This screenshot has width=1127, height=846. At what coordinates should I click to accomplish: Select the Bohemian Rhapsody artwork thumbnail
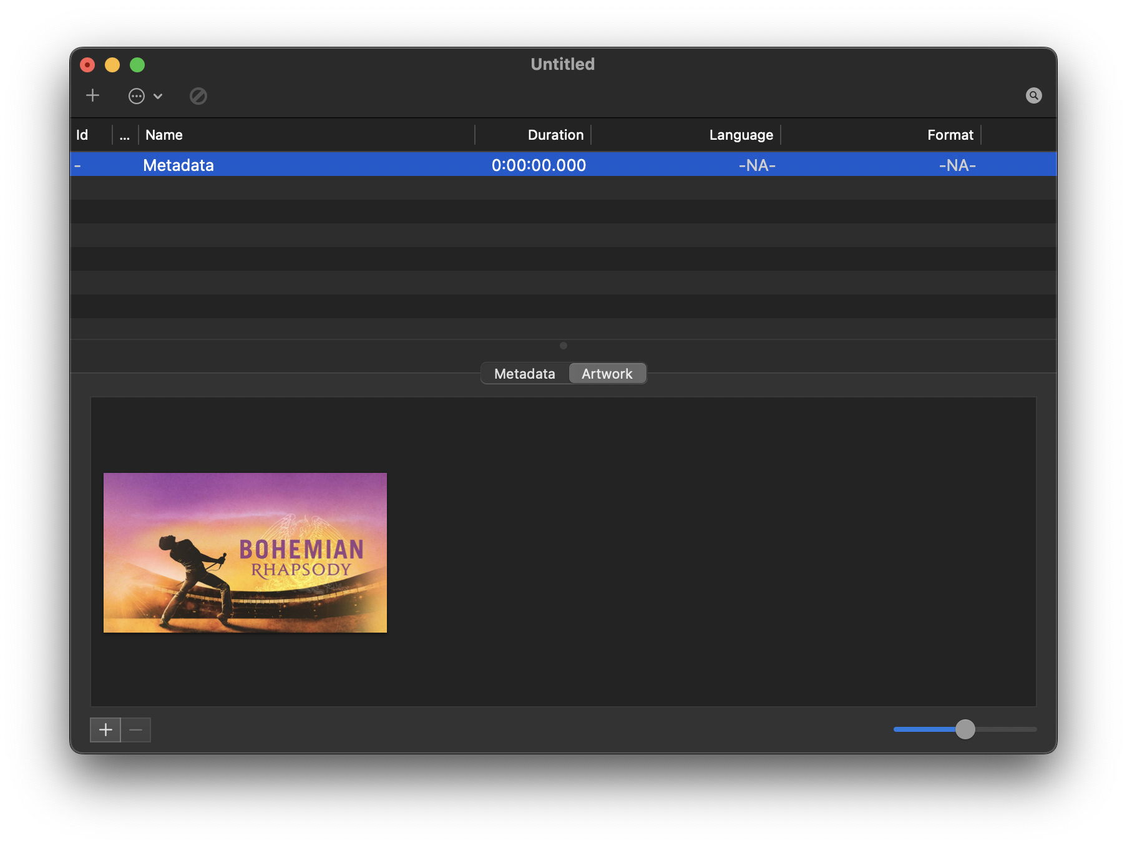coord(245,553)
